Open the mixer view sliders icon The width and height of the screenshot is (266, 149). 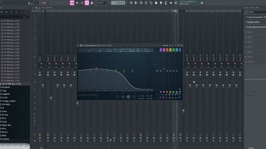146,3
